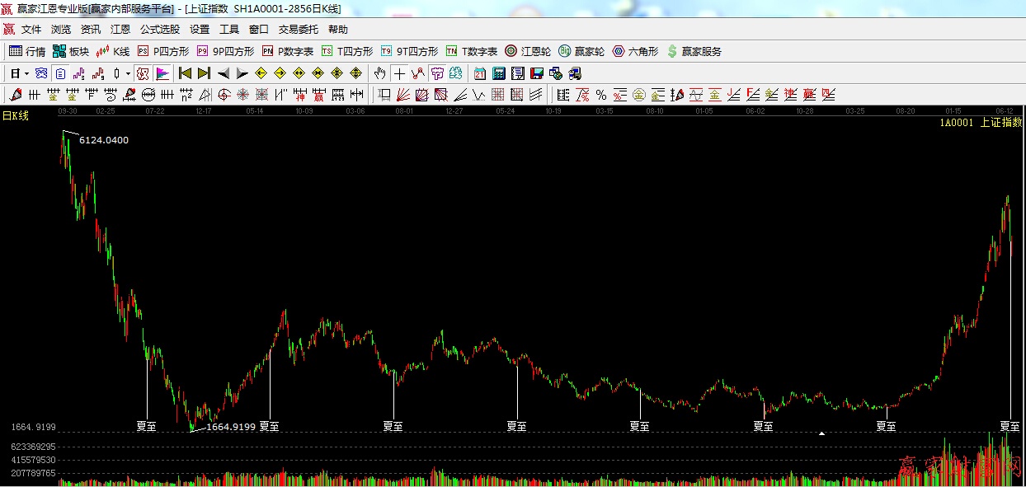Image resolution: width=1026 pixels, height=487 pixels.
Task: Click the calendar icon in the toolbar
Action: [x=480, y=73]
